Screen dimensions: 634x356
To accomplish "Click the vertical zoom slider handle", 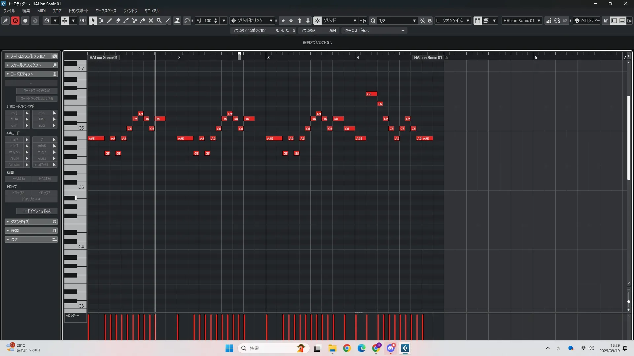I will (x=628, y=302).
